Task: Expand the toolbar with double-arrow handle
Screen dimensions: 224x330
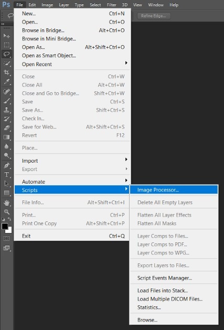Action: 3,24
